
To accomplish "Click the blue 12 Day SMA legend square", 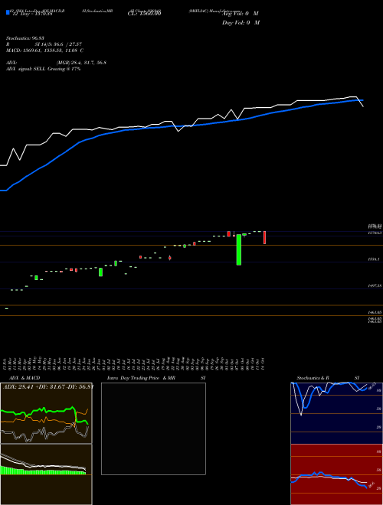I will pos(8,13).
